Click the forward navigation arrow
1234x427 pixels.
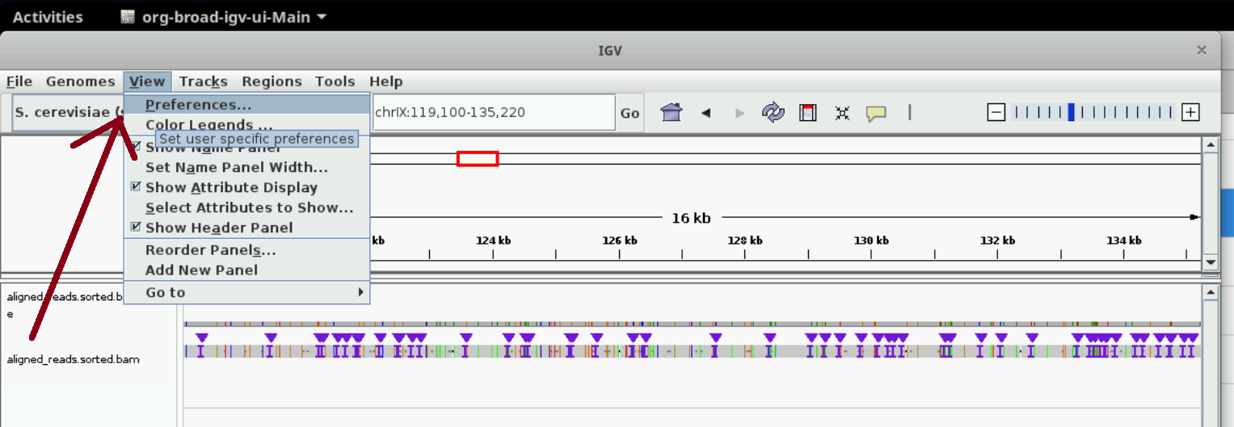coord(739,113)
